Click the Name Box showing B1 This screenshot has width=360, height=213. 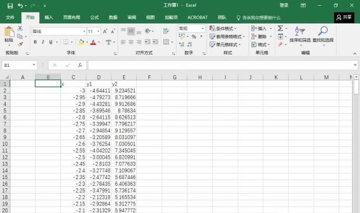click(x=20, y=65)
